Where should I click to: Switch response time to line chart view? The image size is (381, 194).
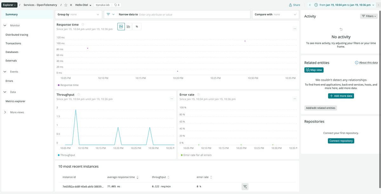click(x=121, y=27)
